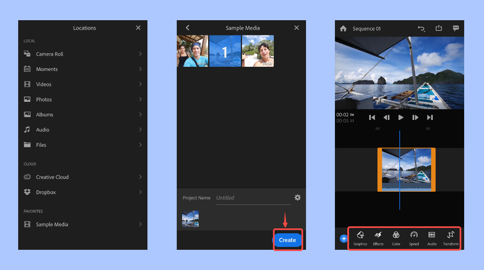
Task: Expand Dropbox row chevron
Action: pyautogui.click(x=140, y=192)
